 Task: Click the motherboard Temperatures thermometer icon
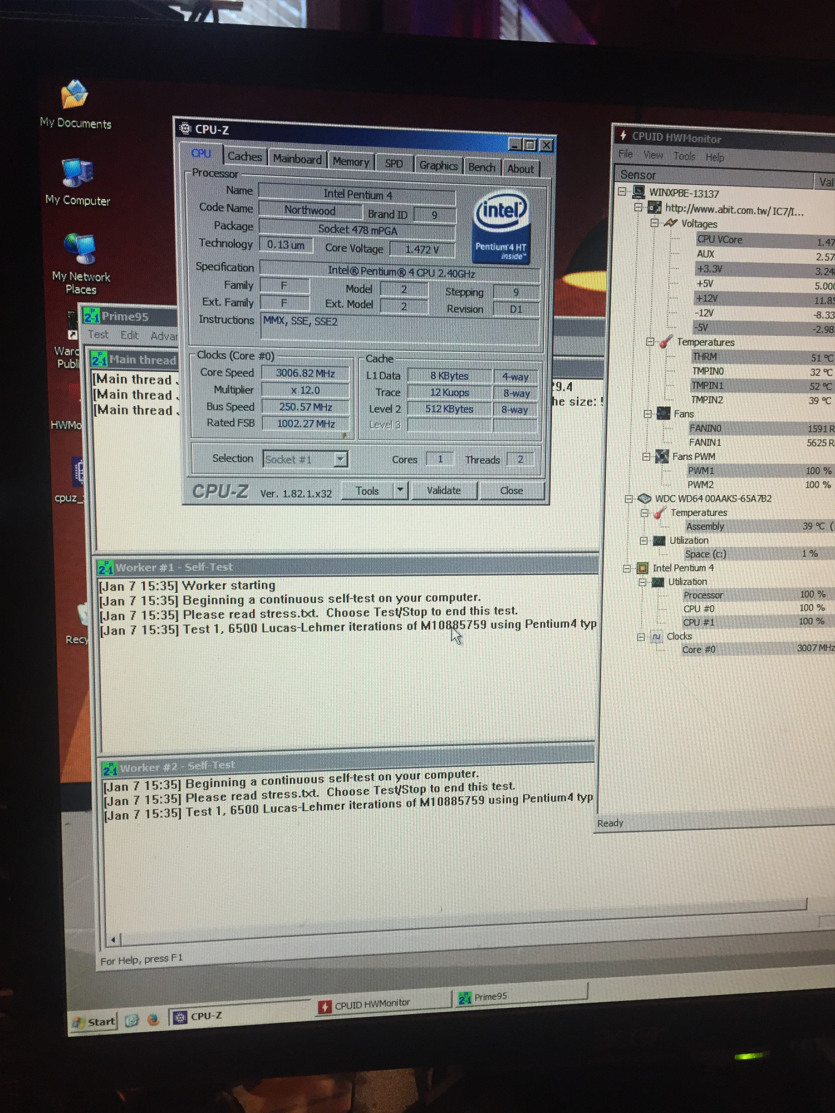coord(665,342)
